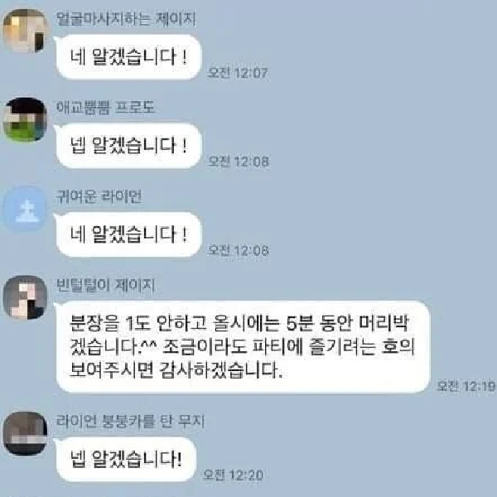Tap the last bubble sent at 12:20
This screenshot has height=497, width=497.
[x=126, y=459]
